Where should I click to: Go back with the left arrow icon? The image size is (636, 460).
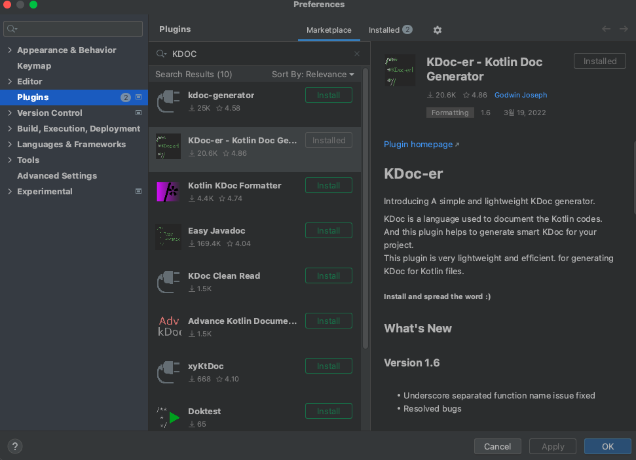(x=606, y=29)
